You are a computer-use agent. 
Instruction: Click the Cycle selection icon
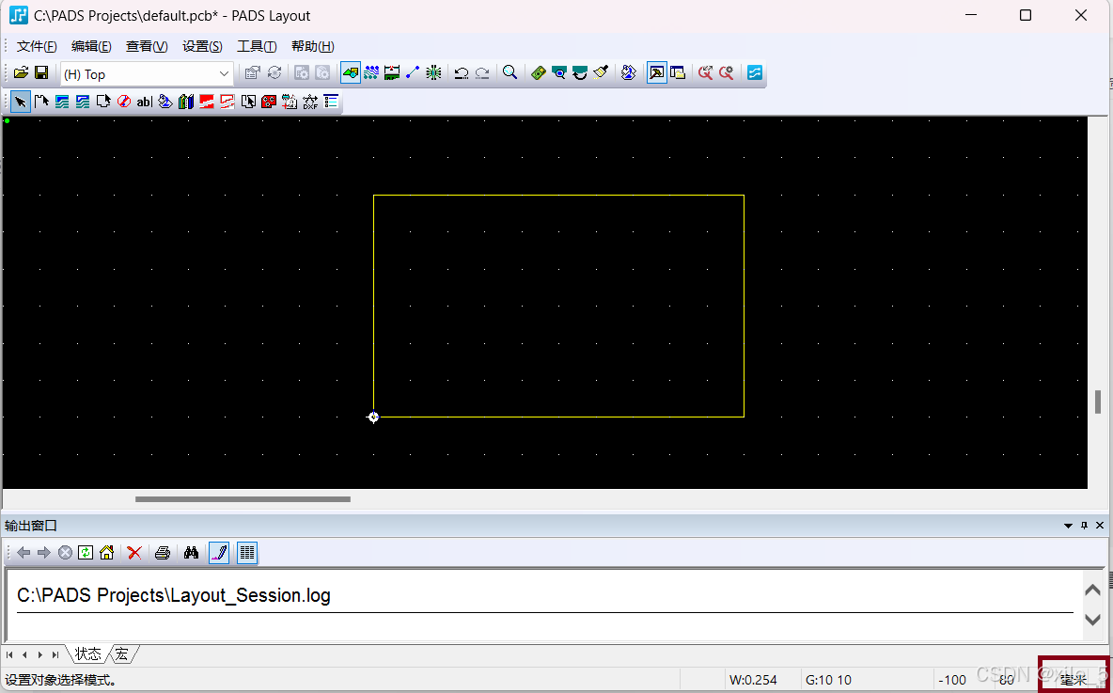point(274,73)
